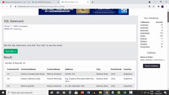Close the YouTube tab

coord(29,2)
